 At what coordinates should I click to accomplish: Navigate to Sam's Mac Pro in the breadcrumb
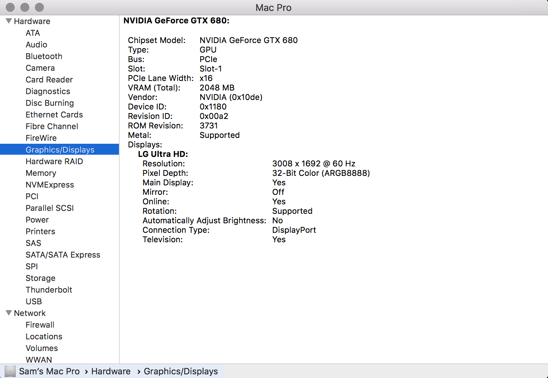coord(50,371)
